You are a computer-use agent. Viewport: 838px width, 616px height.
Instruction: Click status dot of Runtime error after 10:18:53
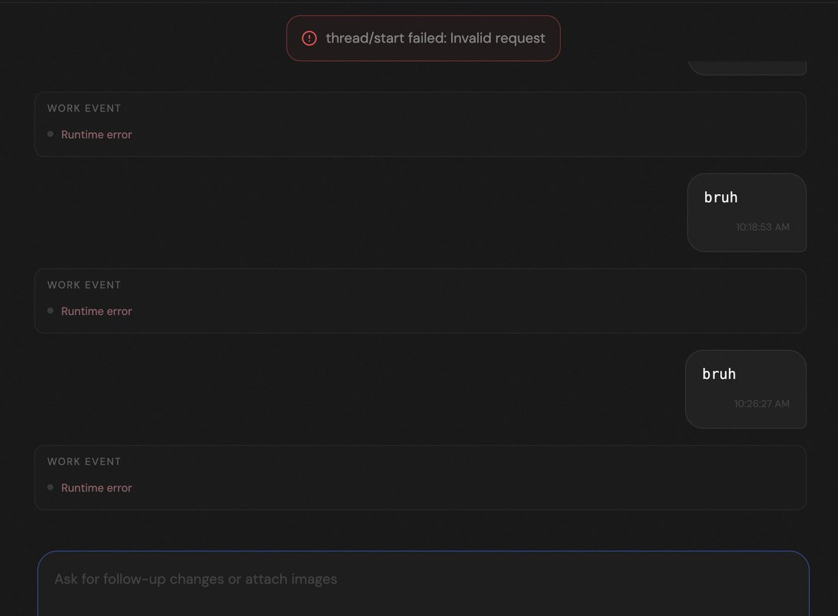click(50, 311)
